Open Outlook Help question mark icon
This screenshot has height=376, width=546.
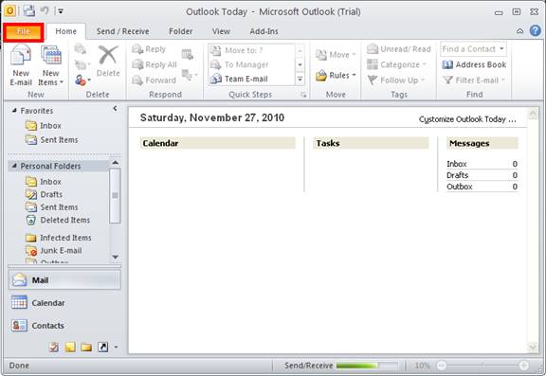click(x=536, y=31)
